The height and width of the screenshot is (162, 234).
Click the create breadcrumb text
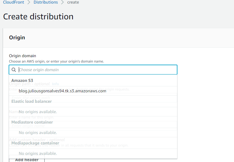pos(73,2)
